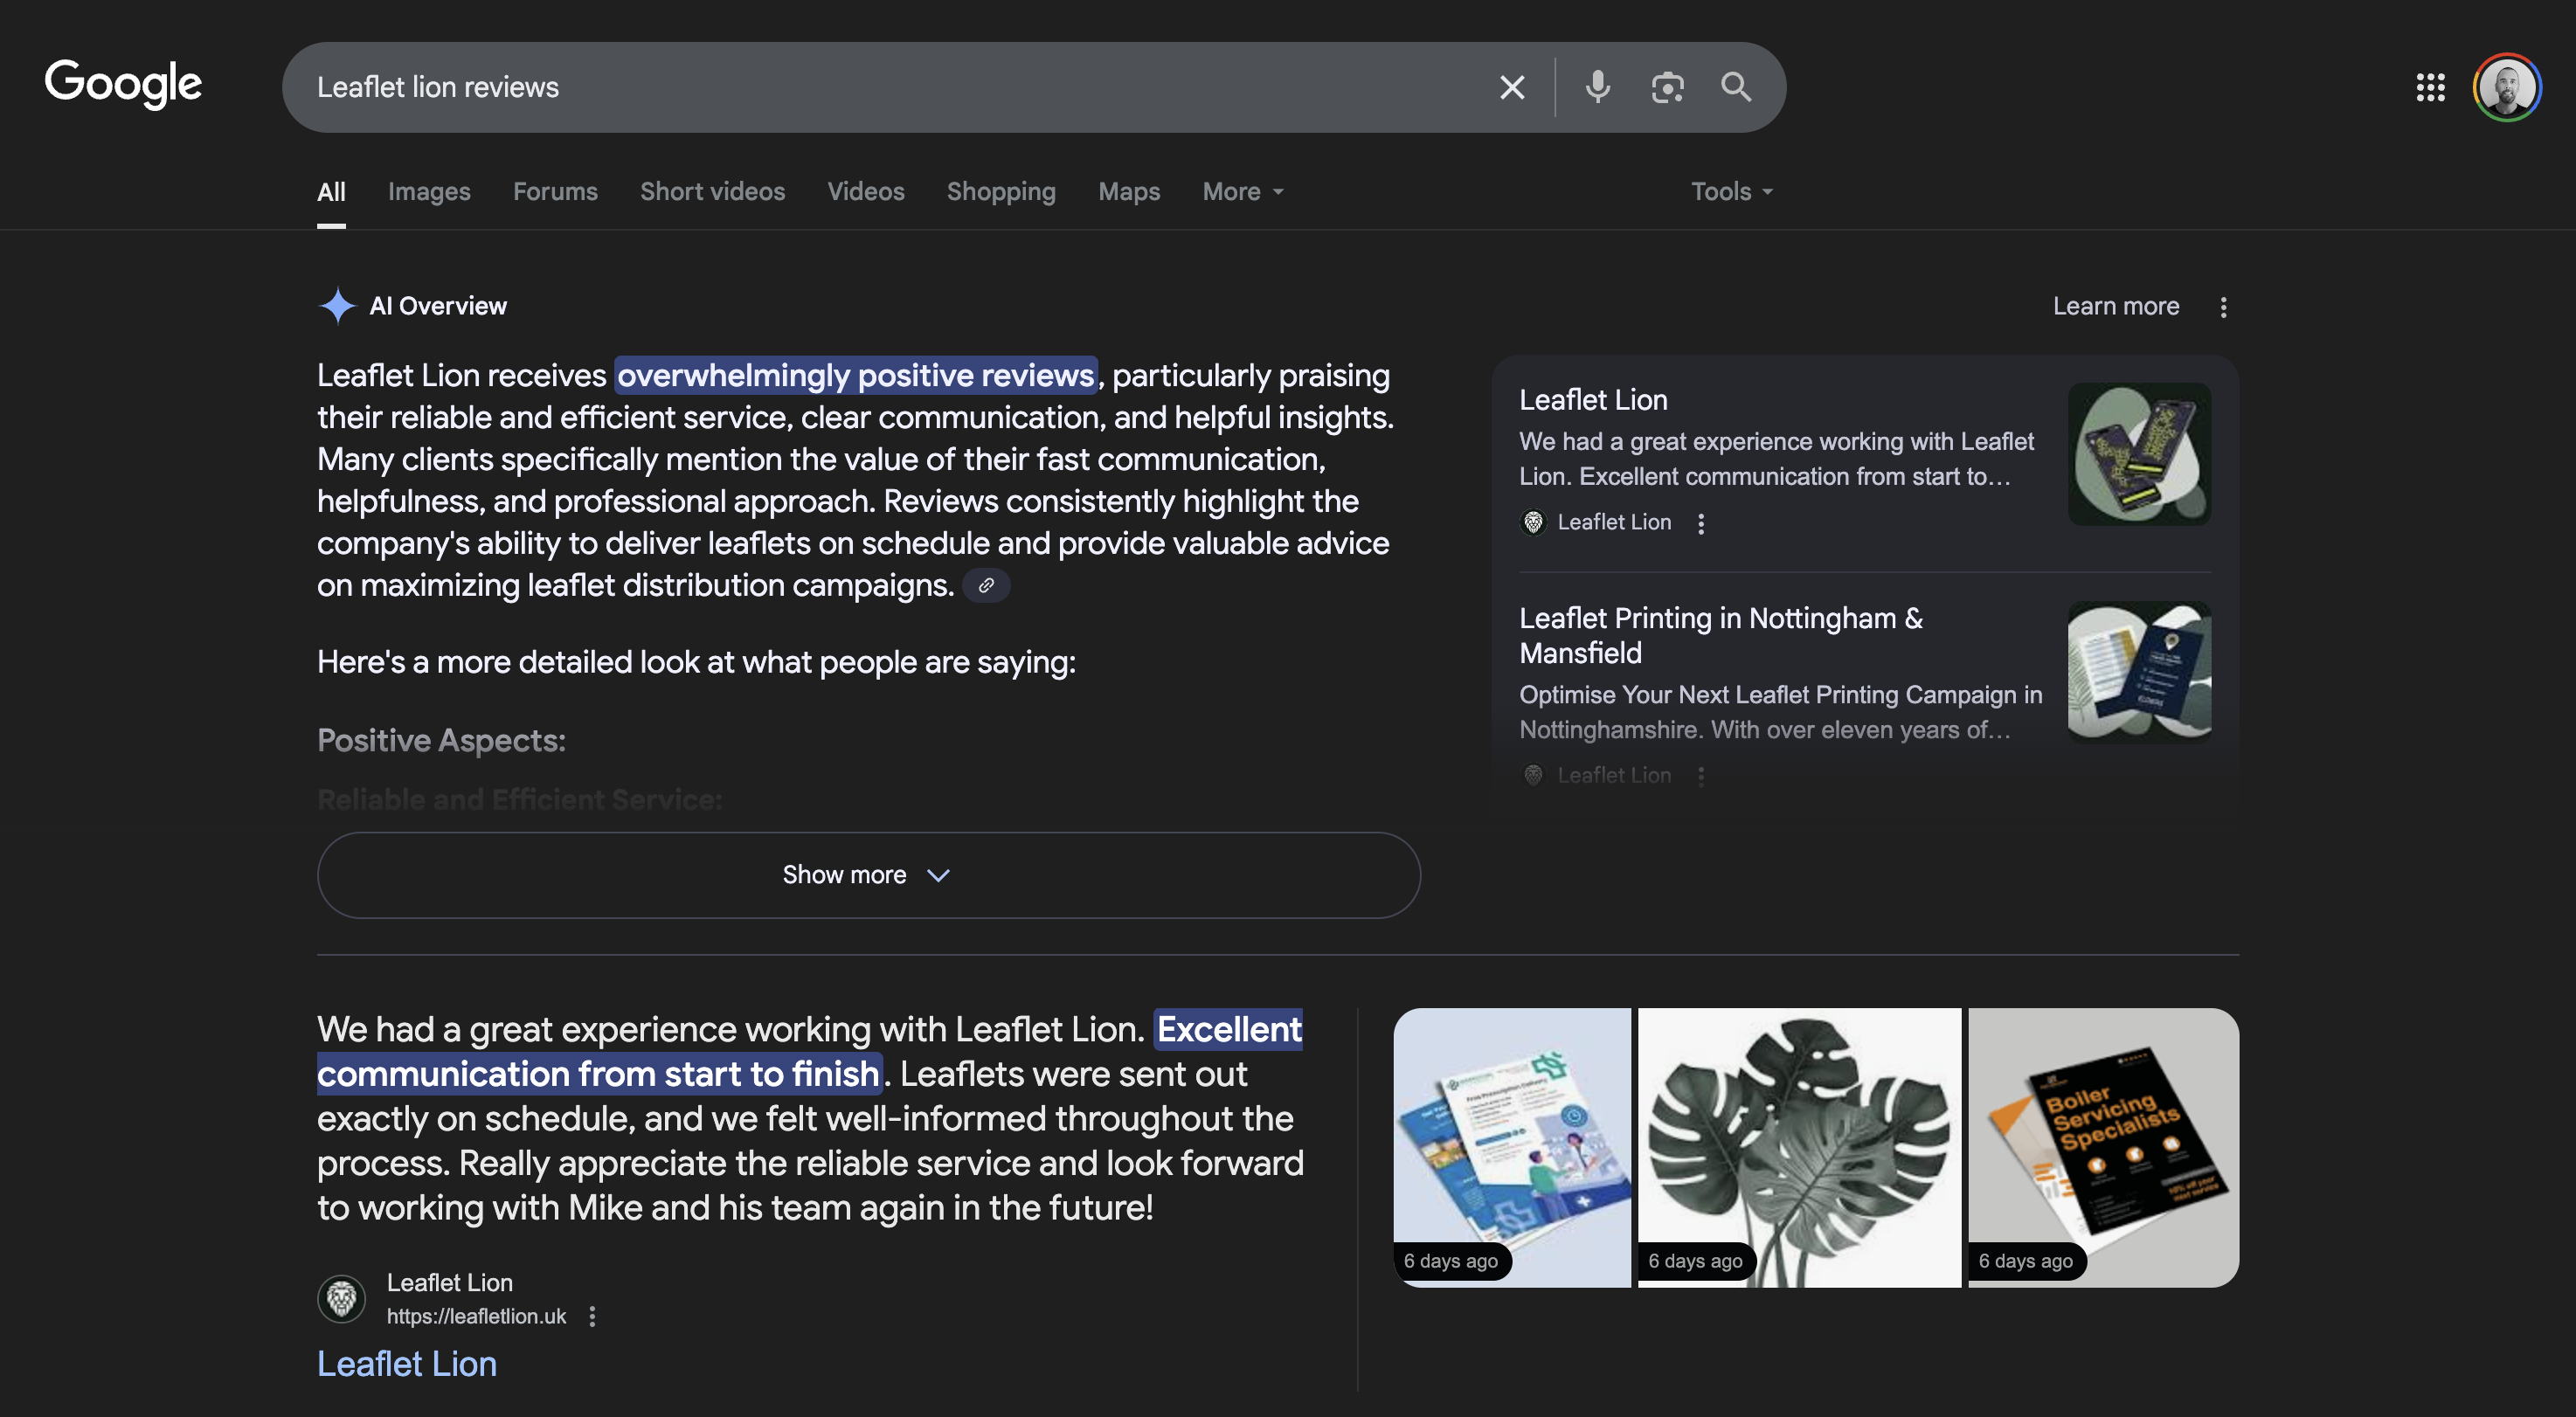Image resolution: width=2576 pixels, height=1417 pixels.
Task: Submit search with the magnifier icon
Action: (1736, 88)
